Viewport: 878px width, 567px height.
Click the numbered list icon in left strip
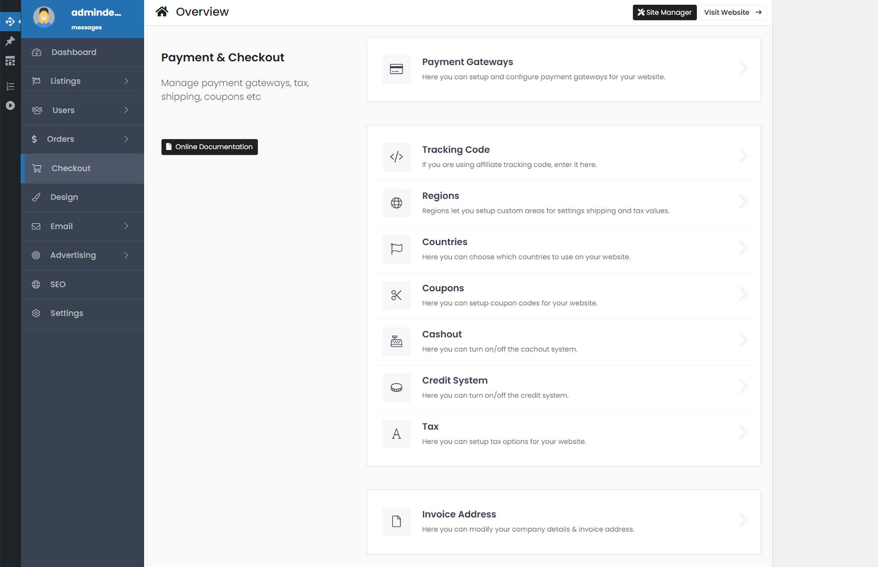click(x=10, y=86)
